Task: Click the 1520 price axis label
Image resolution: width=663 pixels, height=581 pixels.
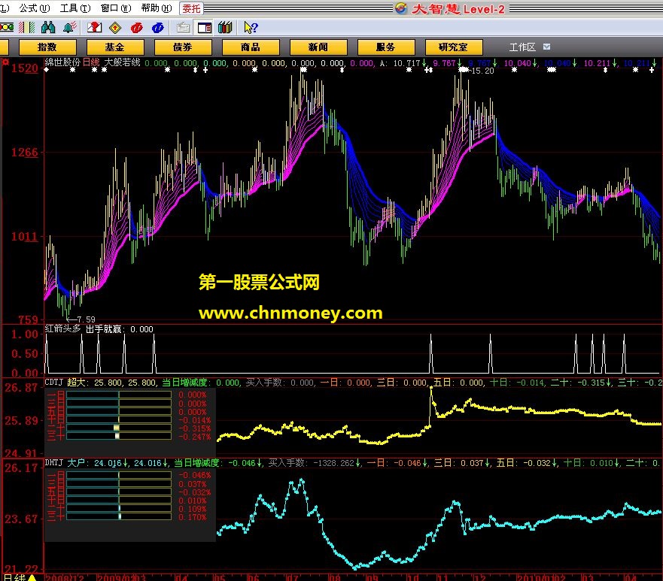Action: 25,68
